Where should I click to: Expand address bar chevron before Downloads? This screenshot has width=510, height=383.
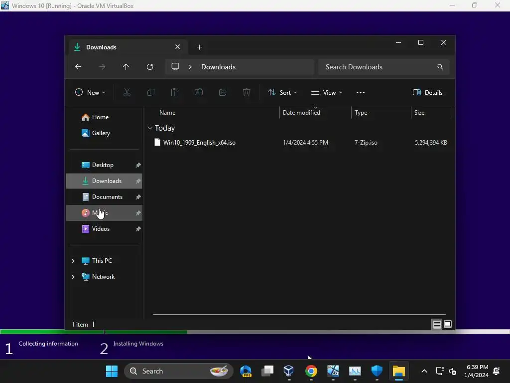190,67
